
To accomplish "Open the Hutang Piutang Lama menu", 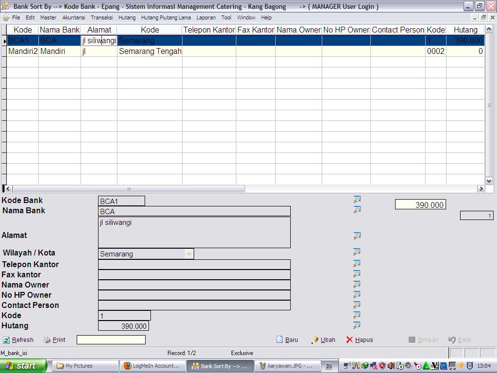I will [166, 17].
